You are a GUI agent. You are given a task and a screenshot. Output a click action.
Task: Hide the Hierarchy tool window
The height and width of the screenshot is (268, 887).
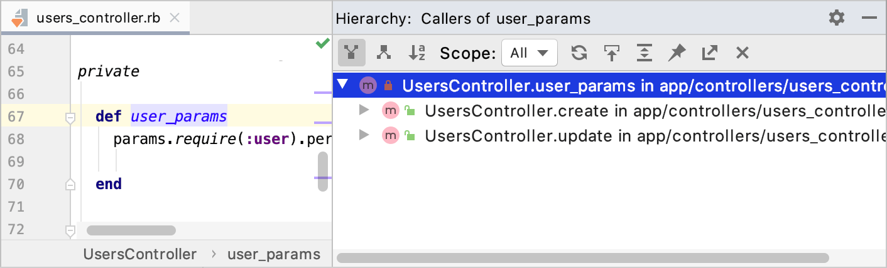869,18
